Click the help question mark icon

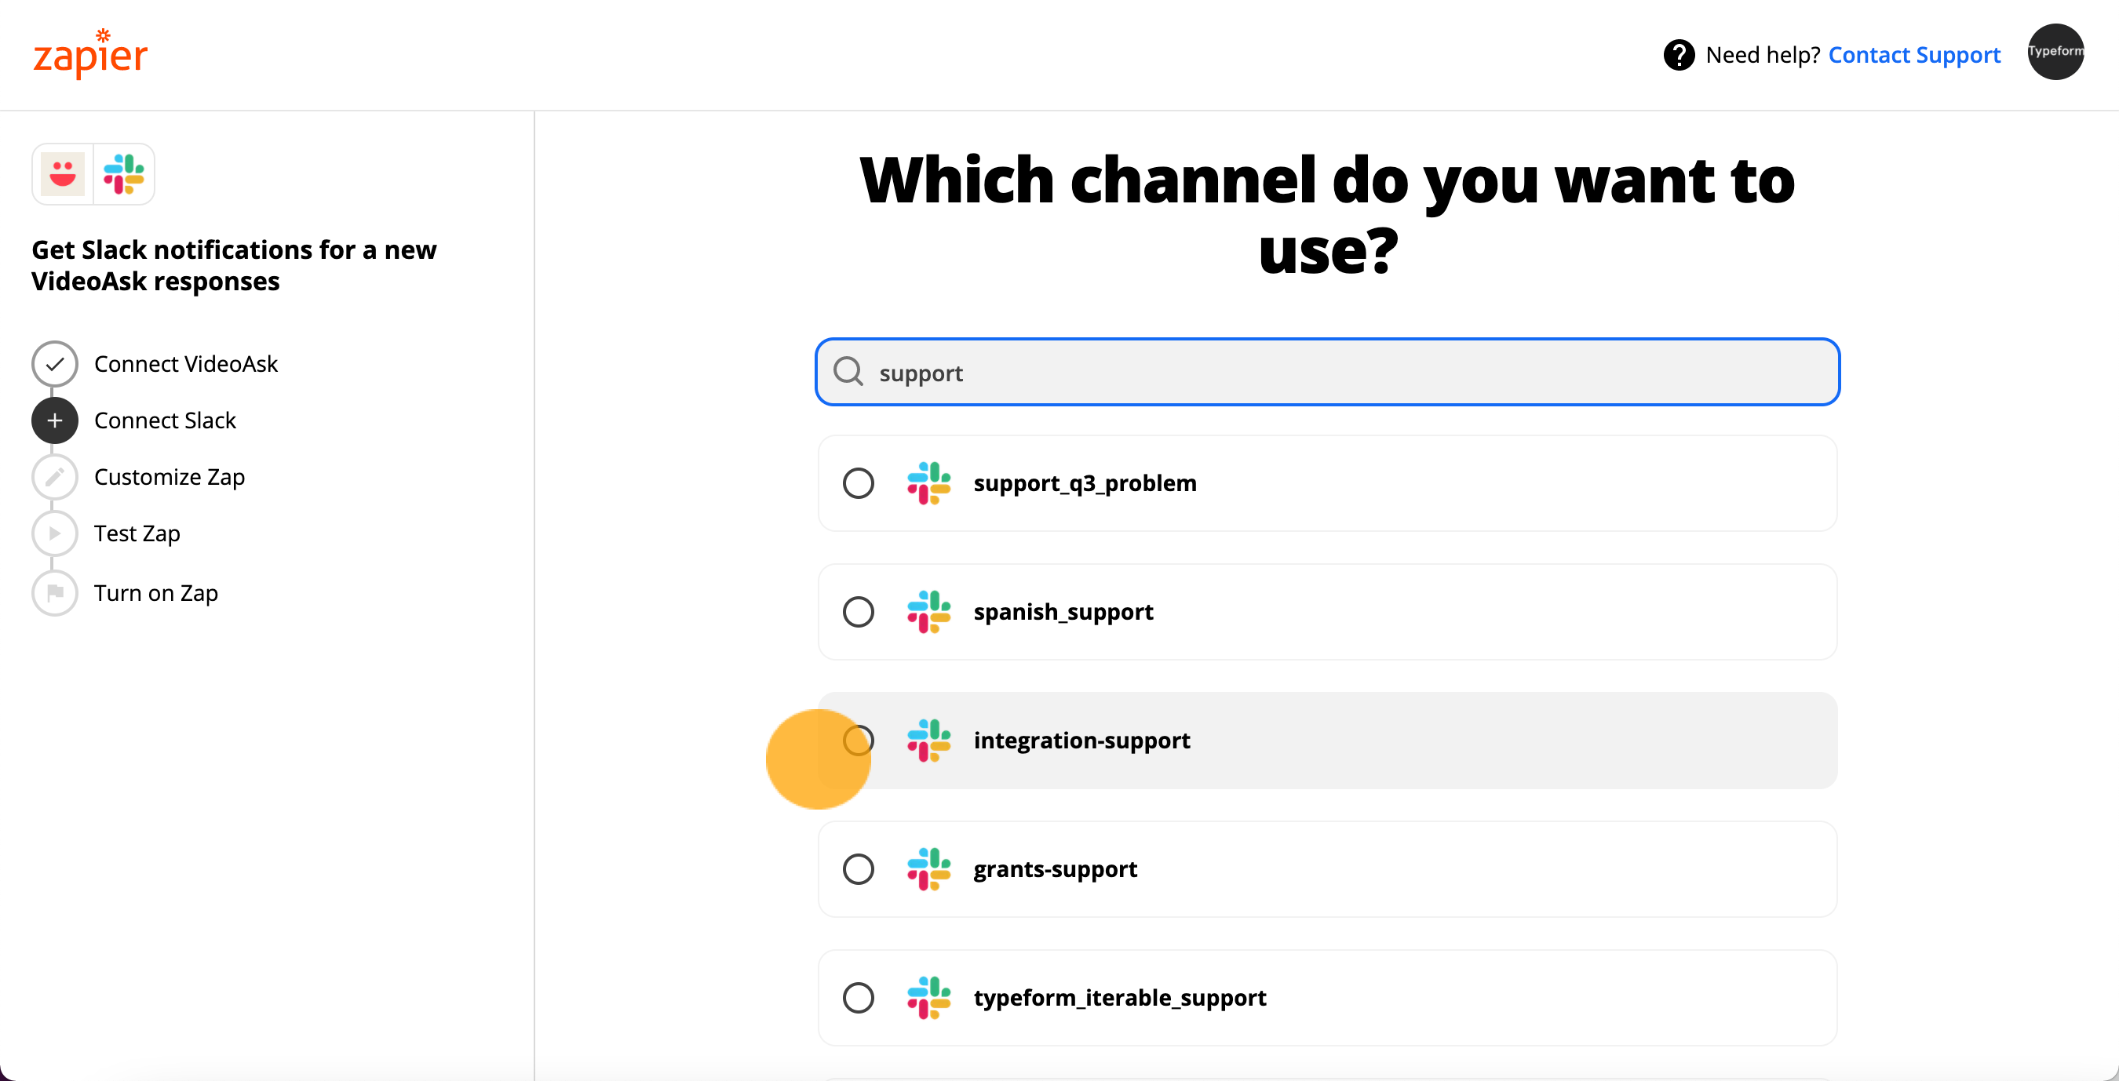click(x=1679, y=55)
